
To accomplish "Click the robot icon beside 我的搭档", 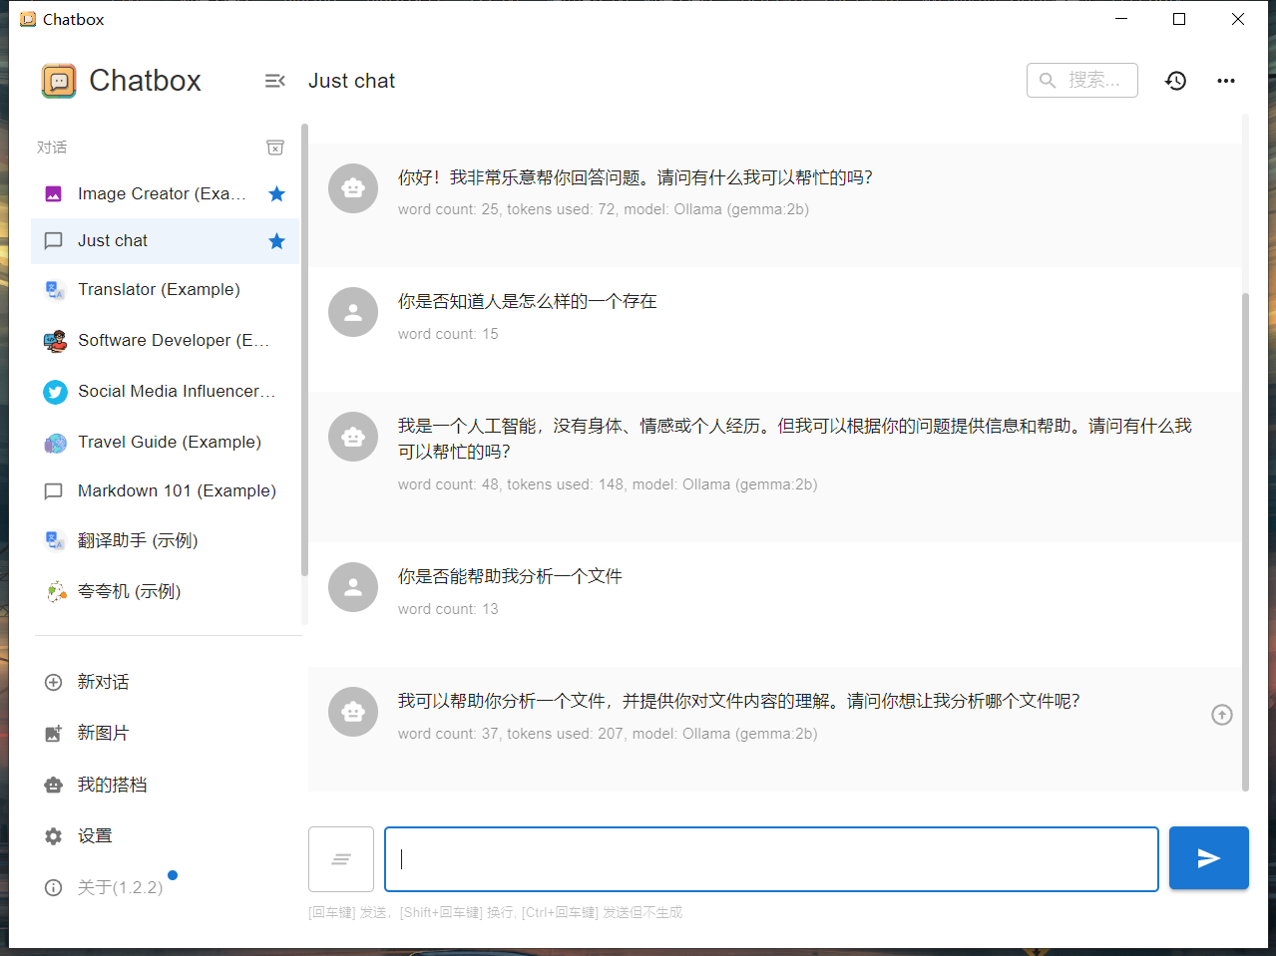I will point(54,786).
